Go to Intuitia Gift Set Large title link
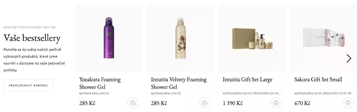This screenshot has height=112, width=357. pos(247,80)
